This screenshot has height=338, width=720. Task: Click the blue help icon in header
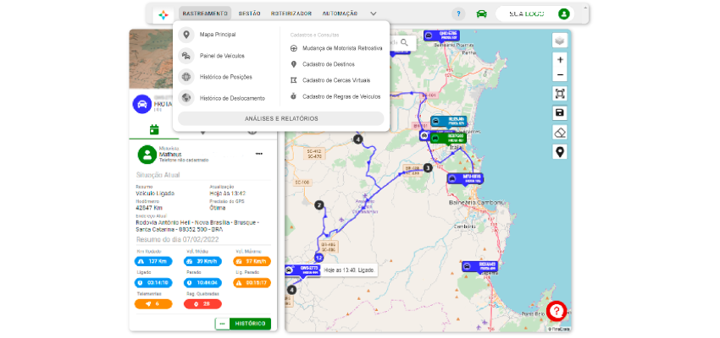458,14
